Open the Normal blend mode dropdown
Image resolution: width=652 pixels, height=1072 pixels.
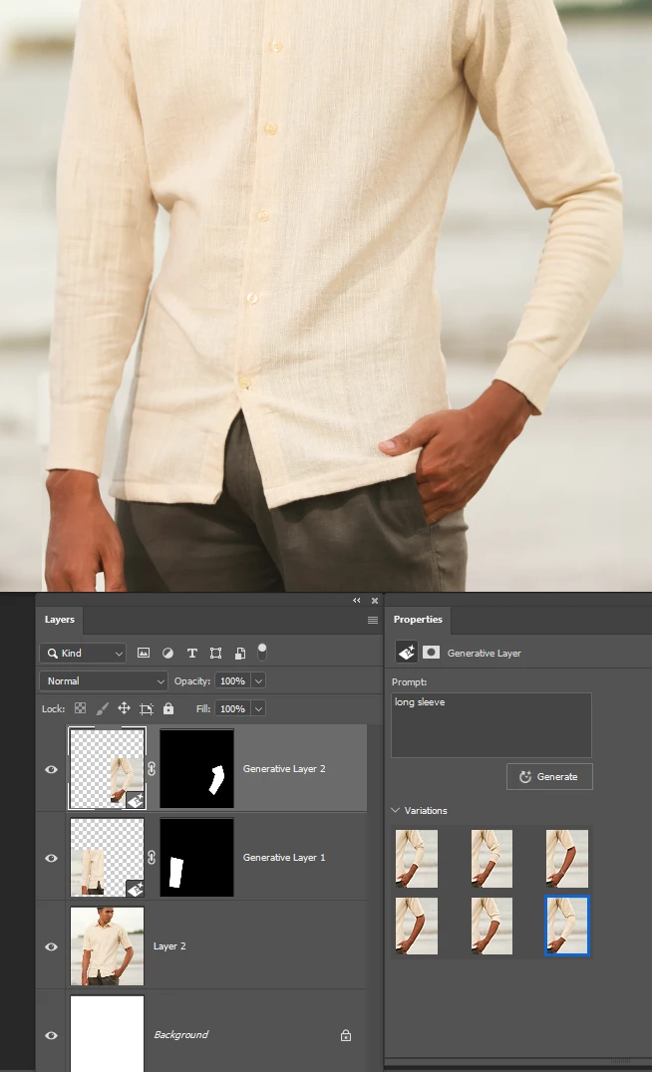104,680
